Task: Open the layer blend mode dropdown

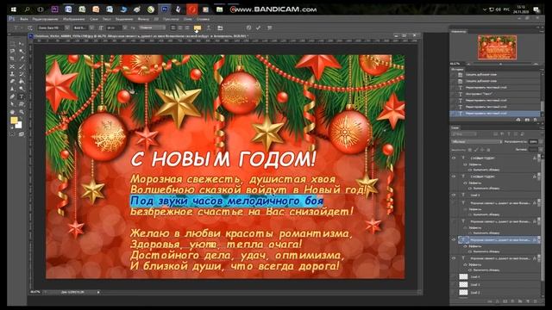Action: tap(477, 141)
